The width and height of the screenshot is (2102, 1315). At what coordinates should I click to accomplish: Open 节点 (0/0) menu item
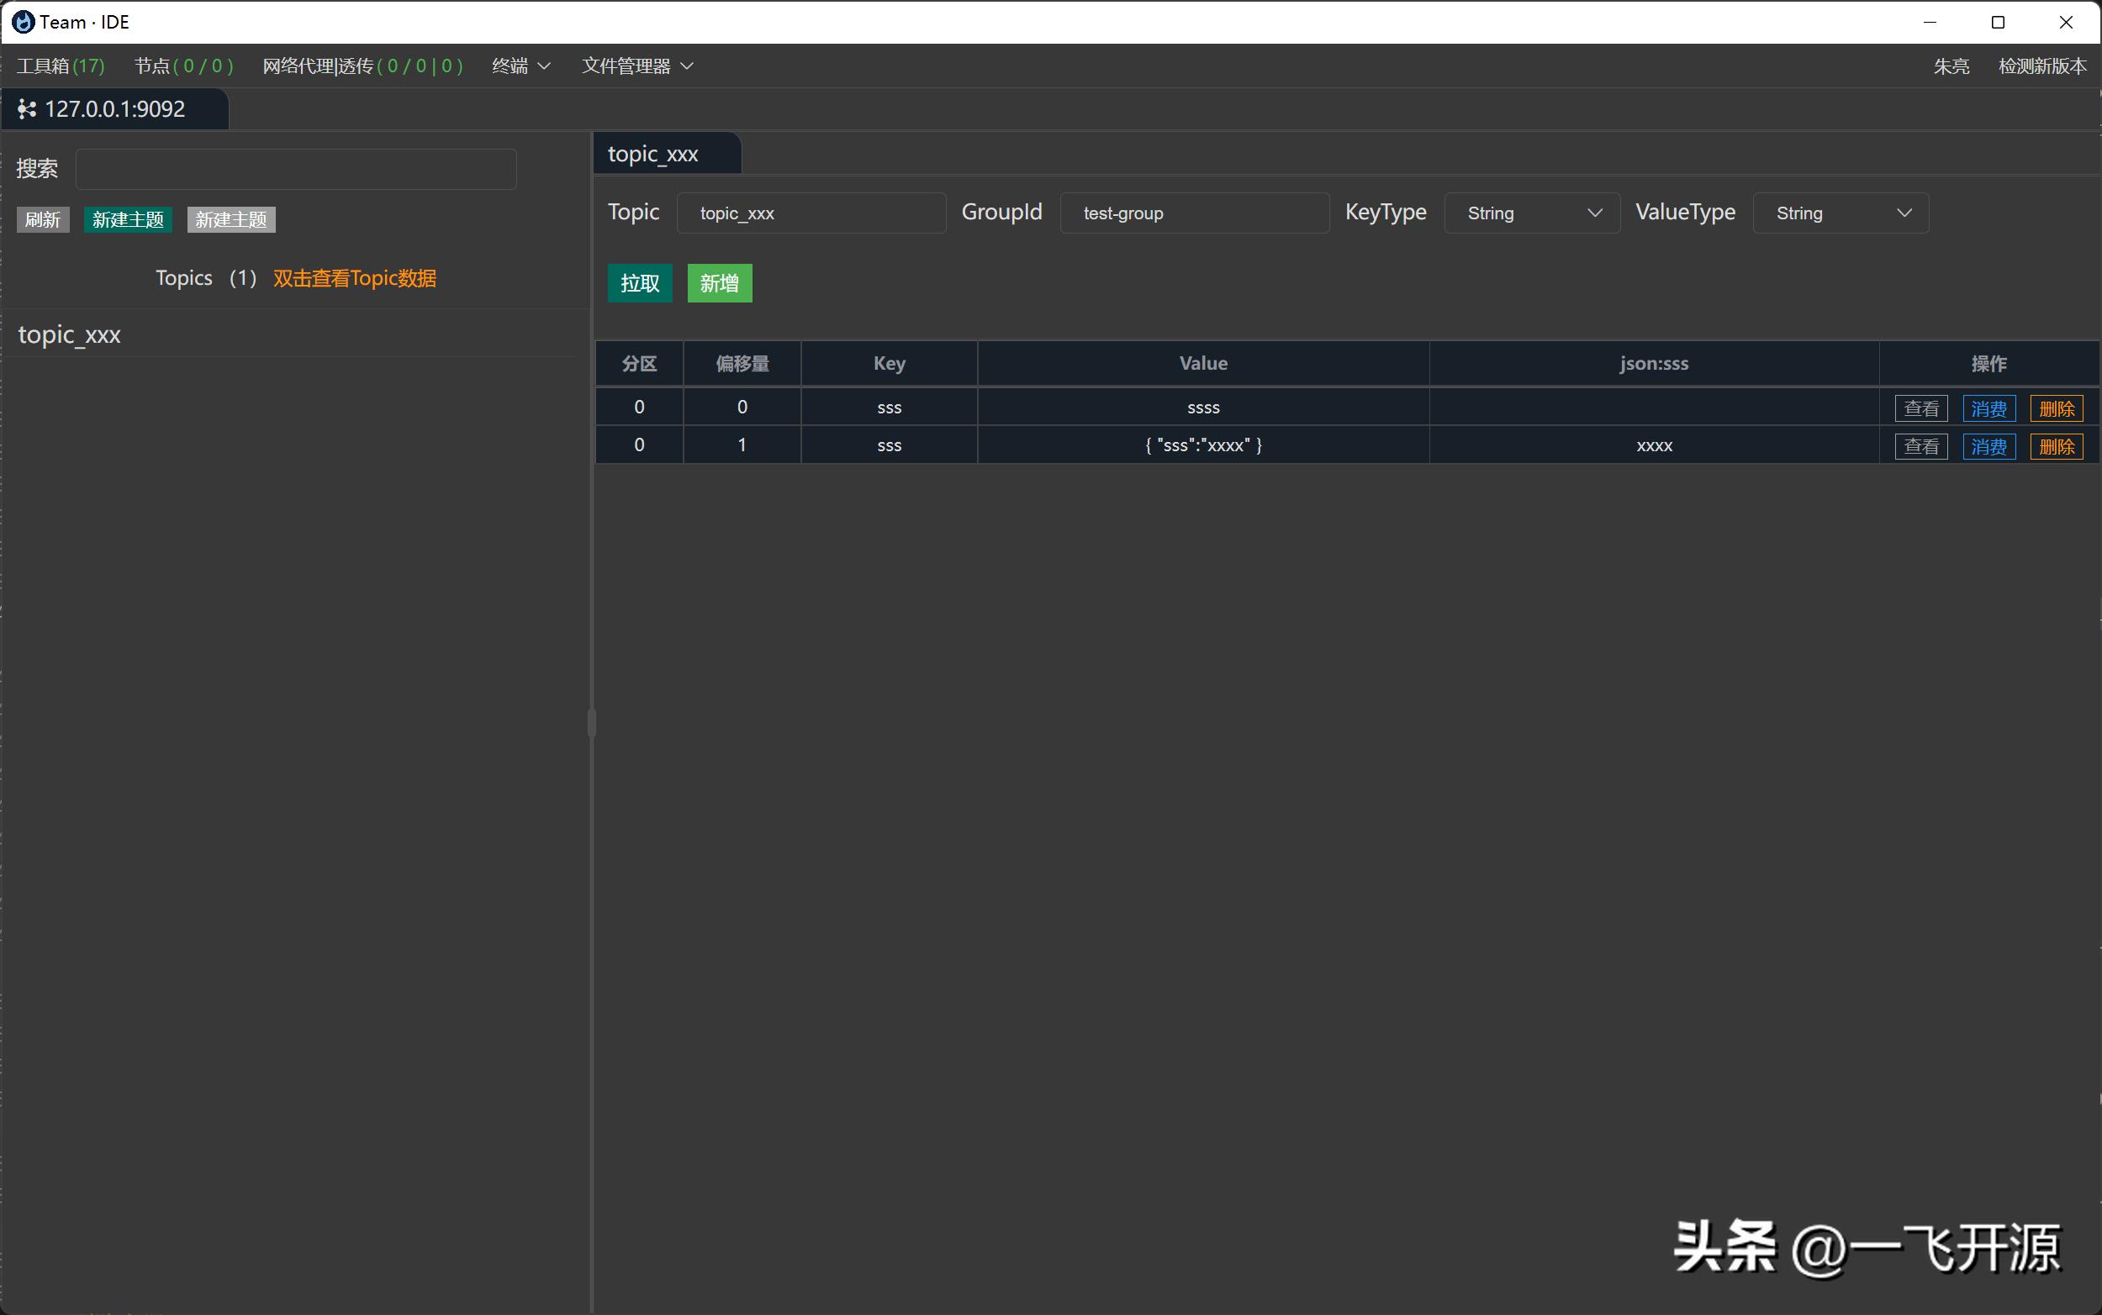[183, 66]
